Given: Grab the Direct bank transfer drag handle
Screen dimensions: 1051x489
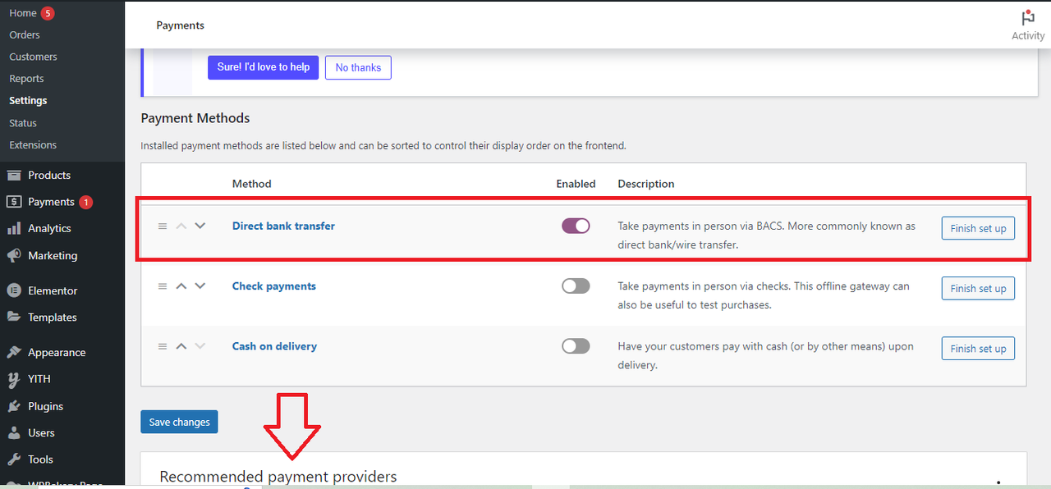Looking at the screenshot, I should pyautogui.click(x=163, y=226).
